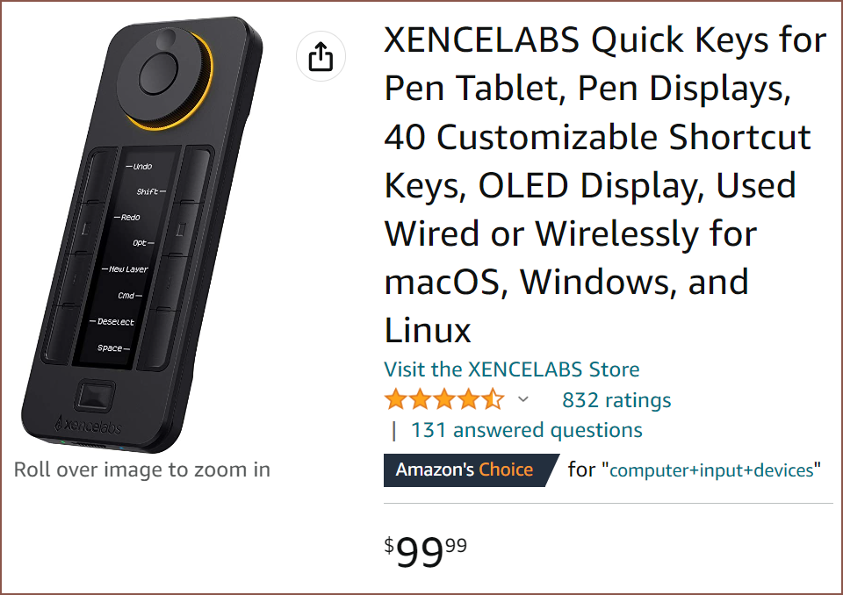The height and width of the screenshot is (595, 843).
Task: Open the 131 answered questions link
Action: pos(526,430)
